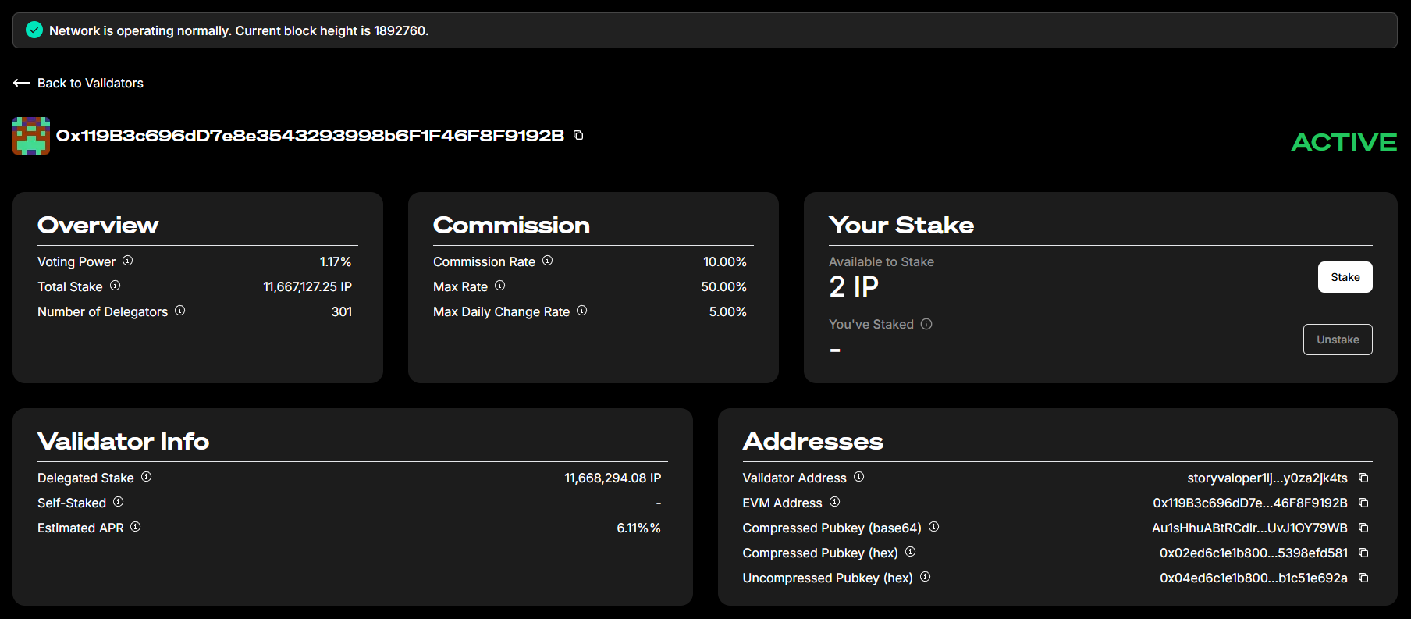Show info for You've Staked
The width and height of the screenshot is (1411, 619).
[x=926, y=324]
